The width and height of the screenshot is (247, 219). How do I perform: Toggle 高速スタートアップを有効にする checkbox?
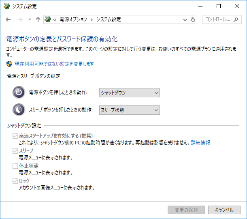pyautogui.click(x=15, y=136)
